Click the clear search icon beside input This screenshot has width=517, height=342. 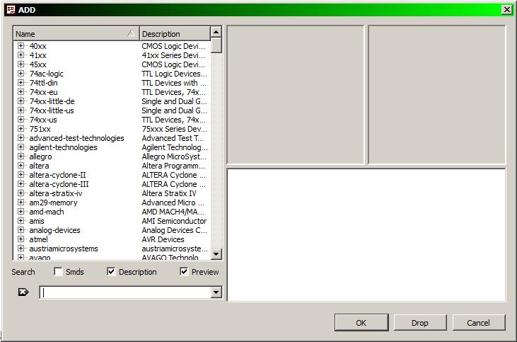click(x=23, y=292)
